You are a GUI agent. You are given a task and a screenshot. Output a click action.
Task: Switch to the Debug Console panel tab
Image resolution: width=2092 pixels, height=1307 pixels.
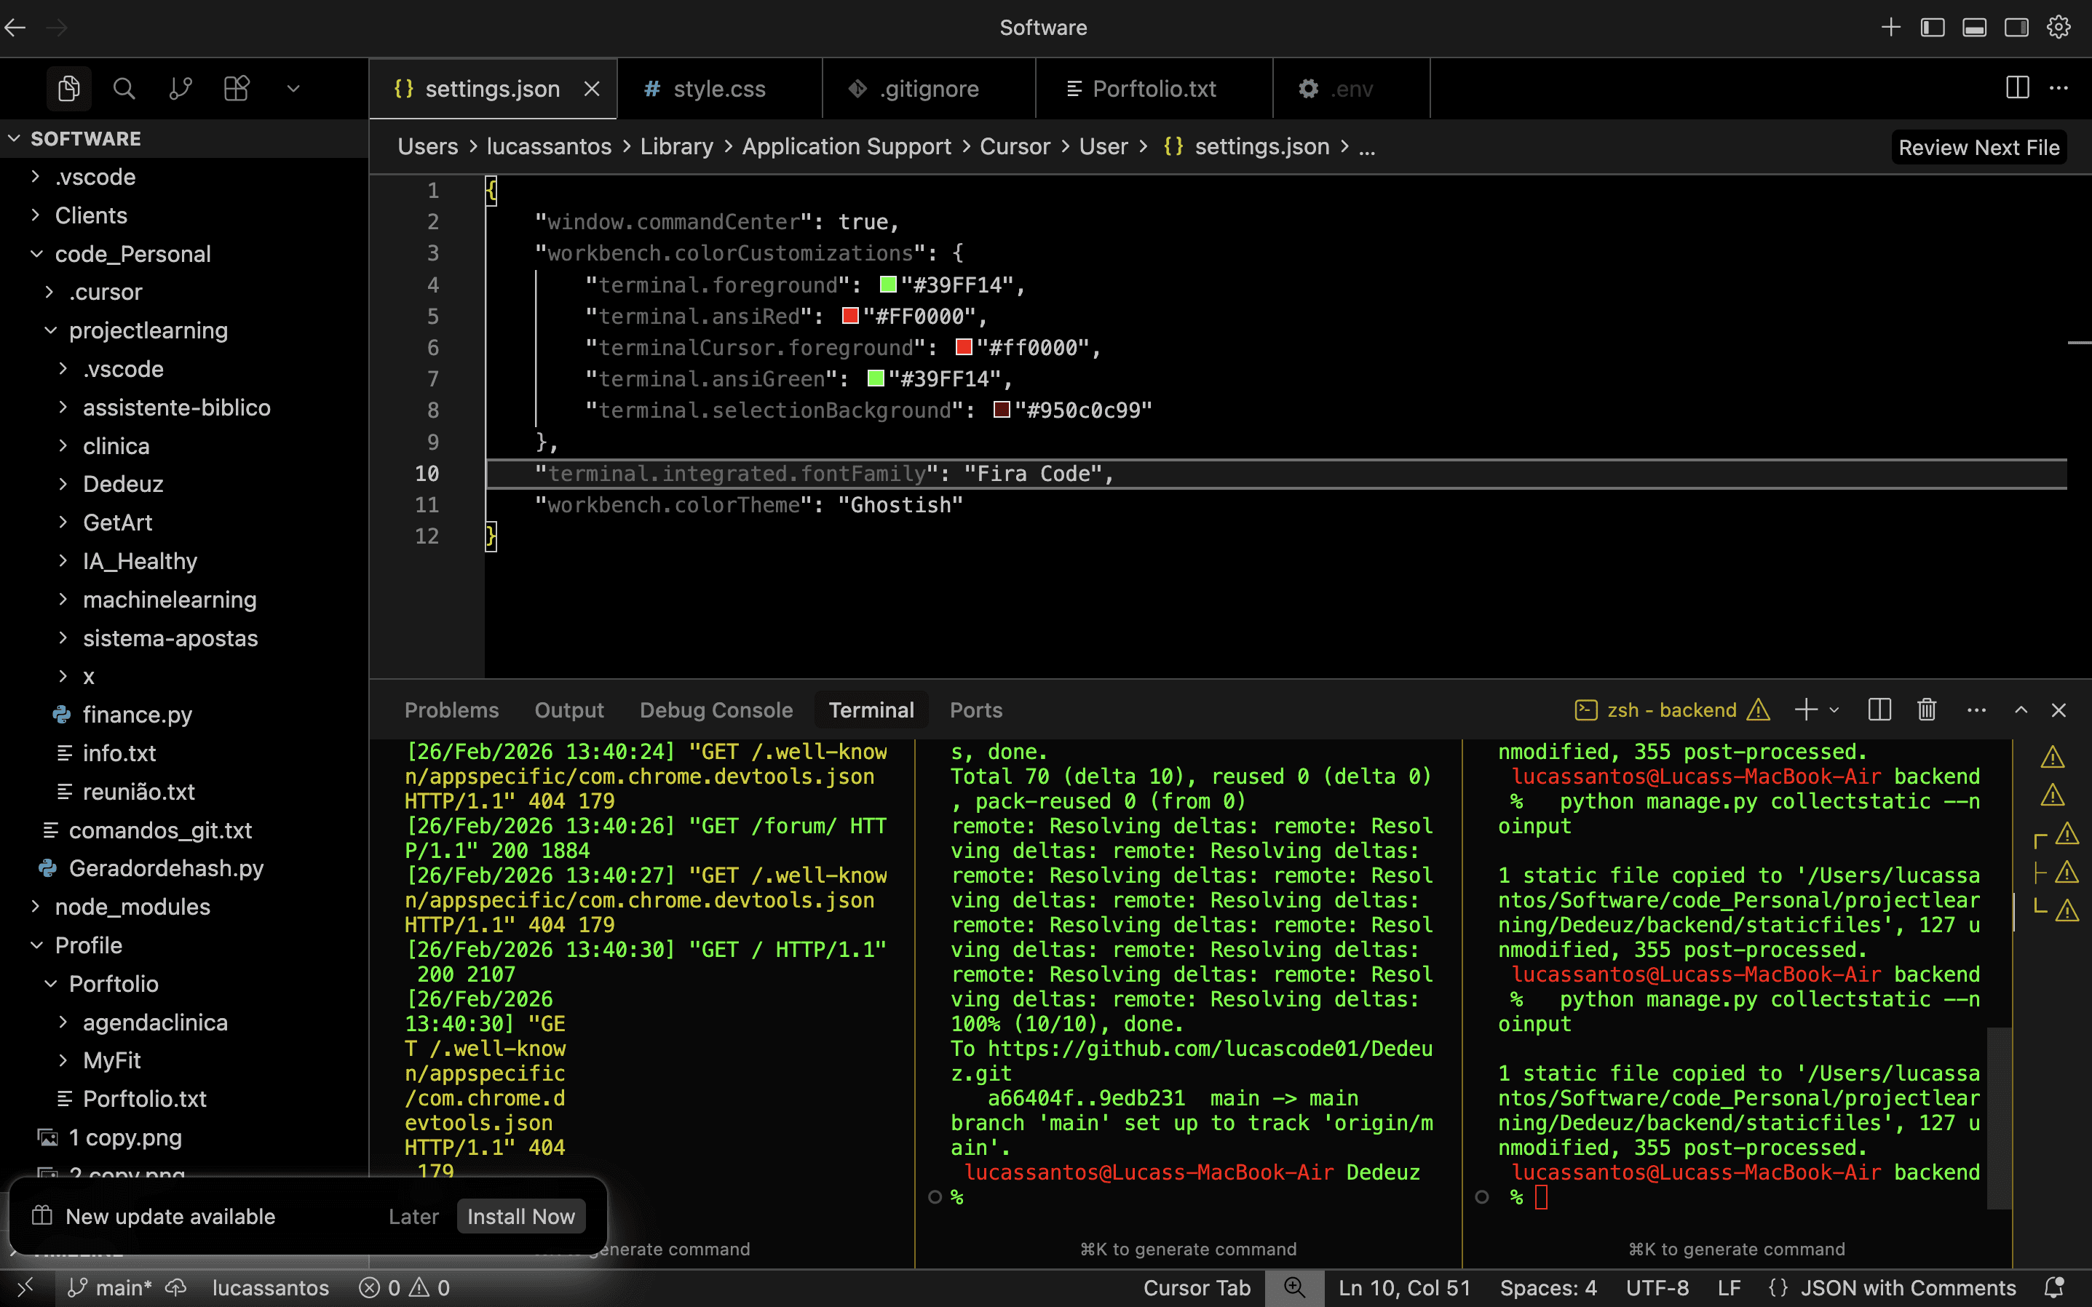pyautogui.click(x=716, y=710)
